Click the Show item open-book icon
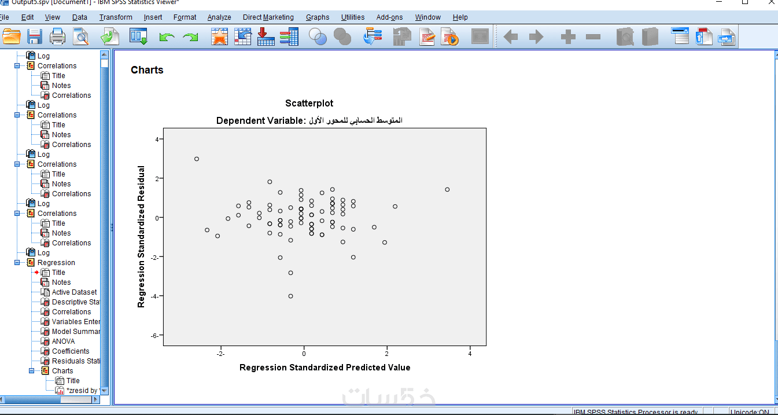Screen dimensions: 778x415 click(625, 38)
